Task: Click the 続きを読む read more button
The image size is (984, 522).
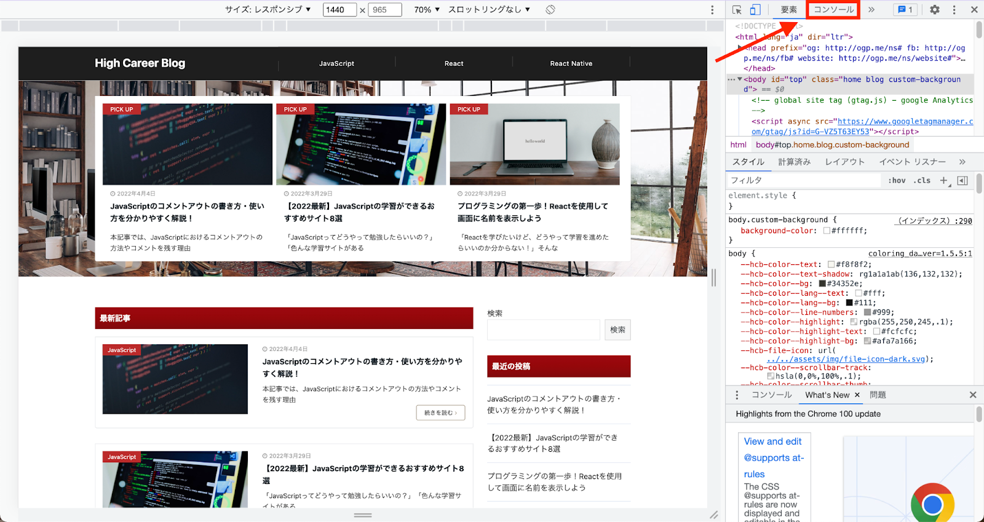Action: 440,413
